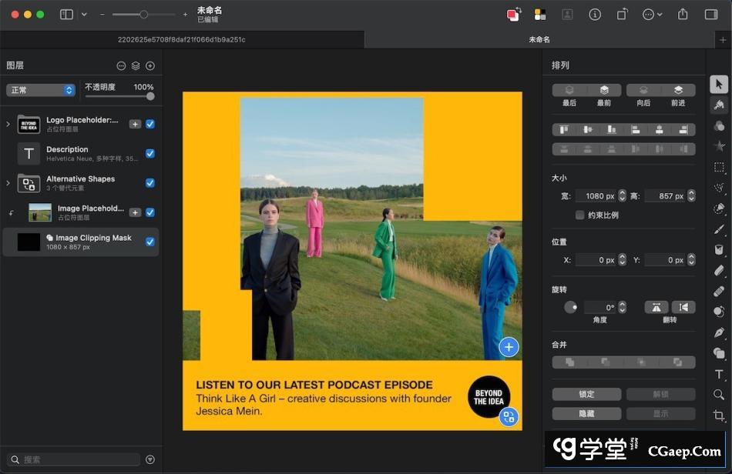Open the 正常 blend mode dropdown
This screenshot has height=474, width=732.
[41, 90]
